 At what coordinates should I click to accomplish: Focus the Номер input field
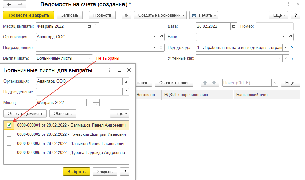[274, 26]
